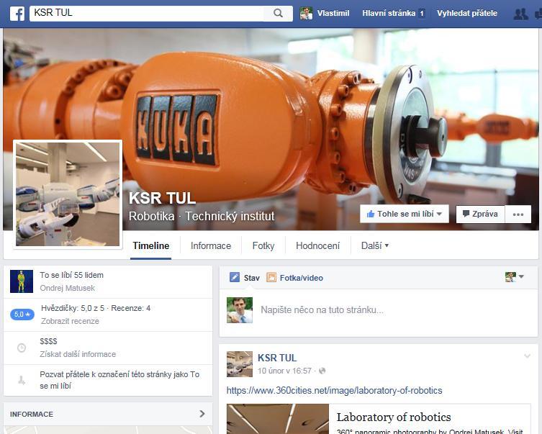Click Zobrazit recenze link
The width and height of the screenshot is (542, 434).
pyautogui.click(x=70, y=321)
